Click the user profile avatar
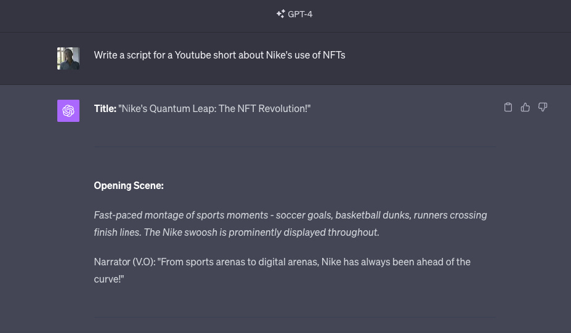 tap(68, 58)
